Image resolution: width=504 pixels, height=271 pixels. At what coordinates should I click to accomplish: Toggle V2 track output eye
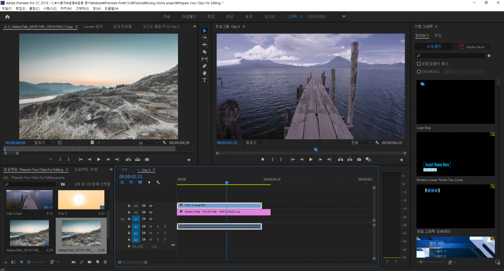[x=151, y=212]
